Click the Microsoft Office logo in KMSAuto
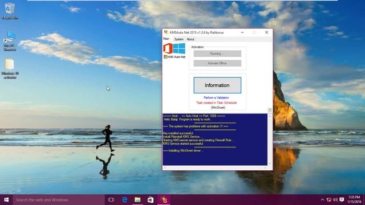This screenshot has width=365, height=205. 168,48
